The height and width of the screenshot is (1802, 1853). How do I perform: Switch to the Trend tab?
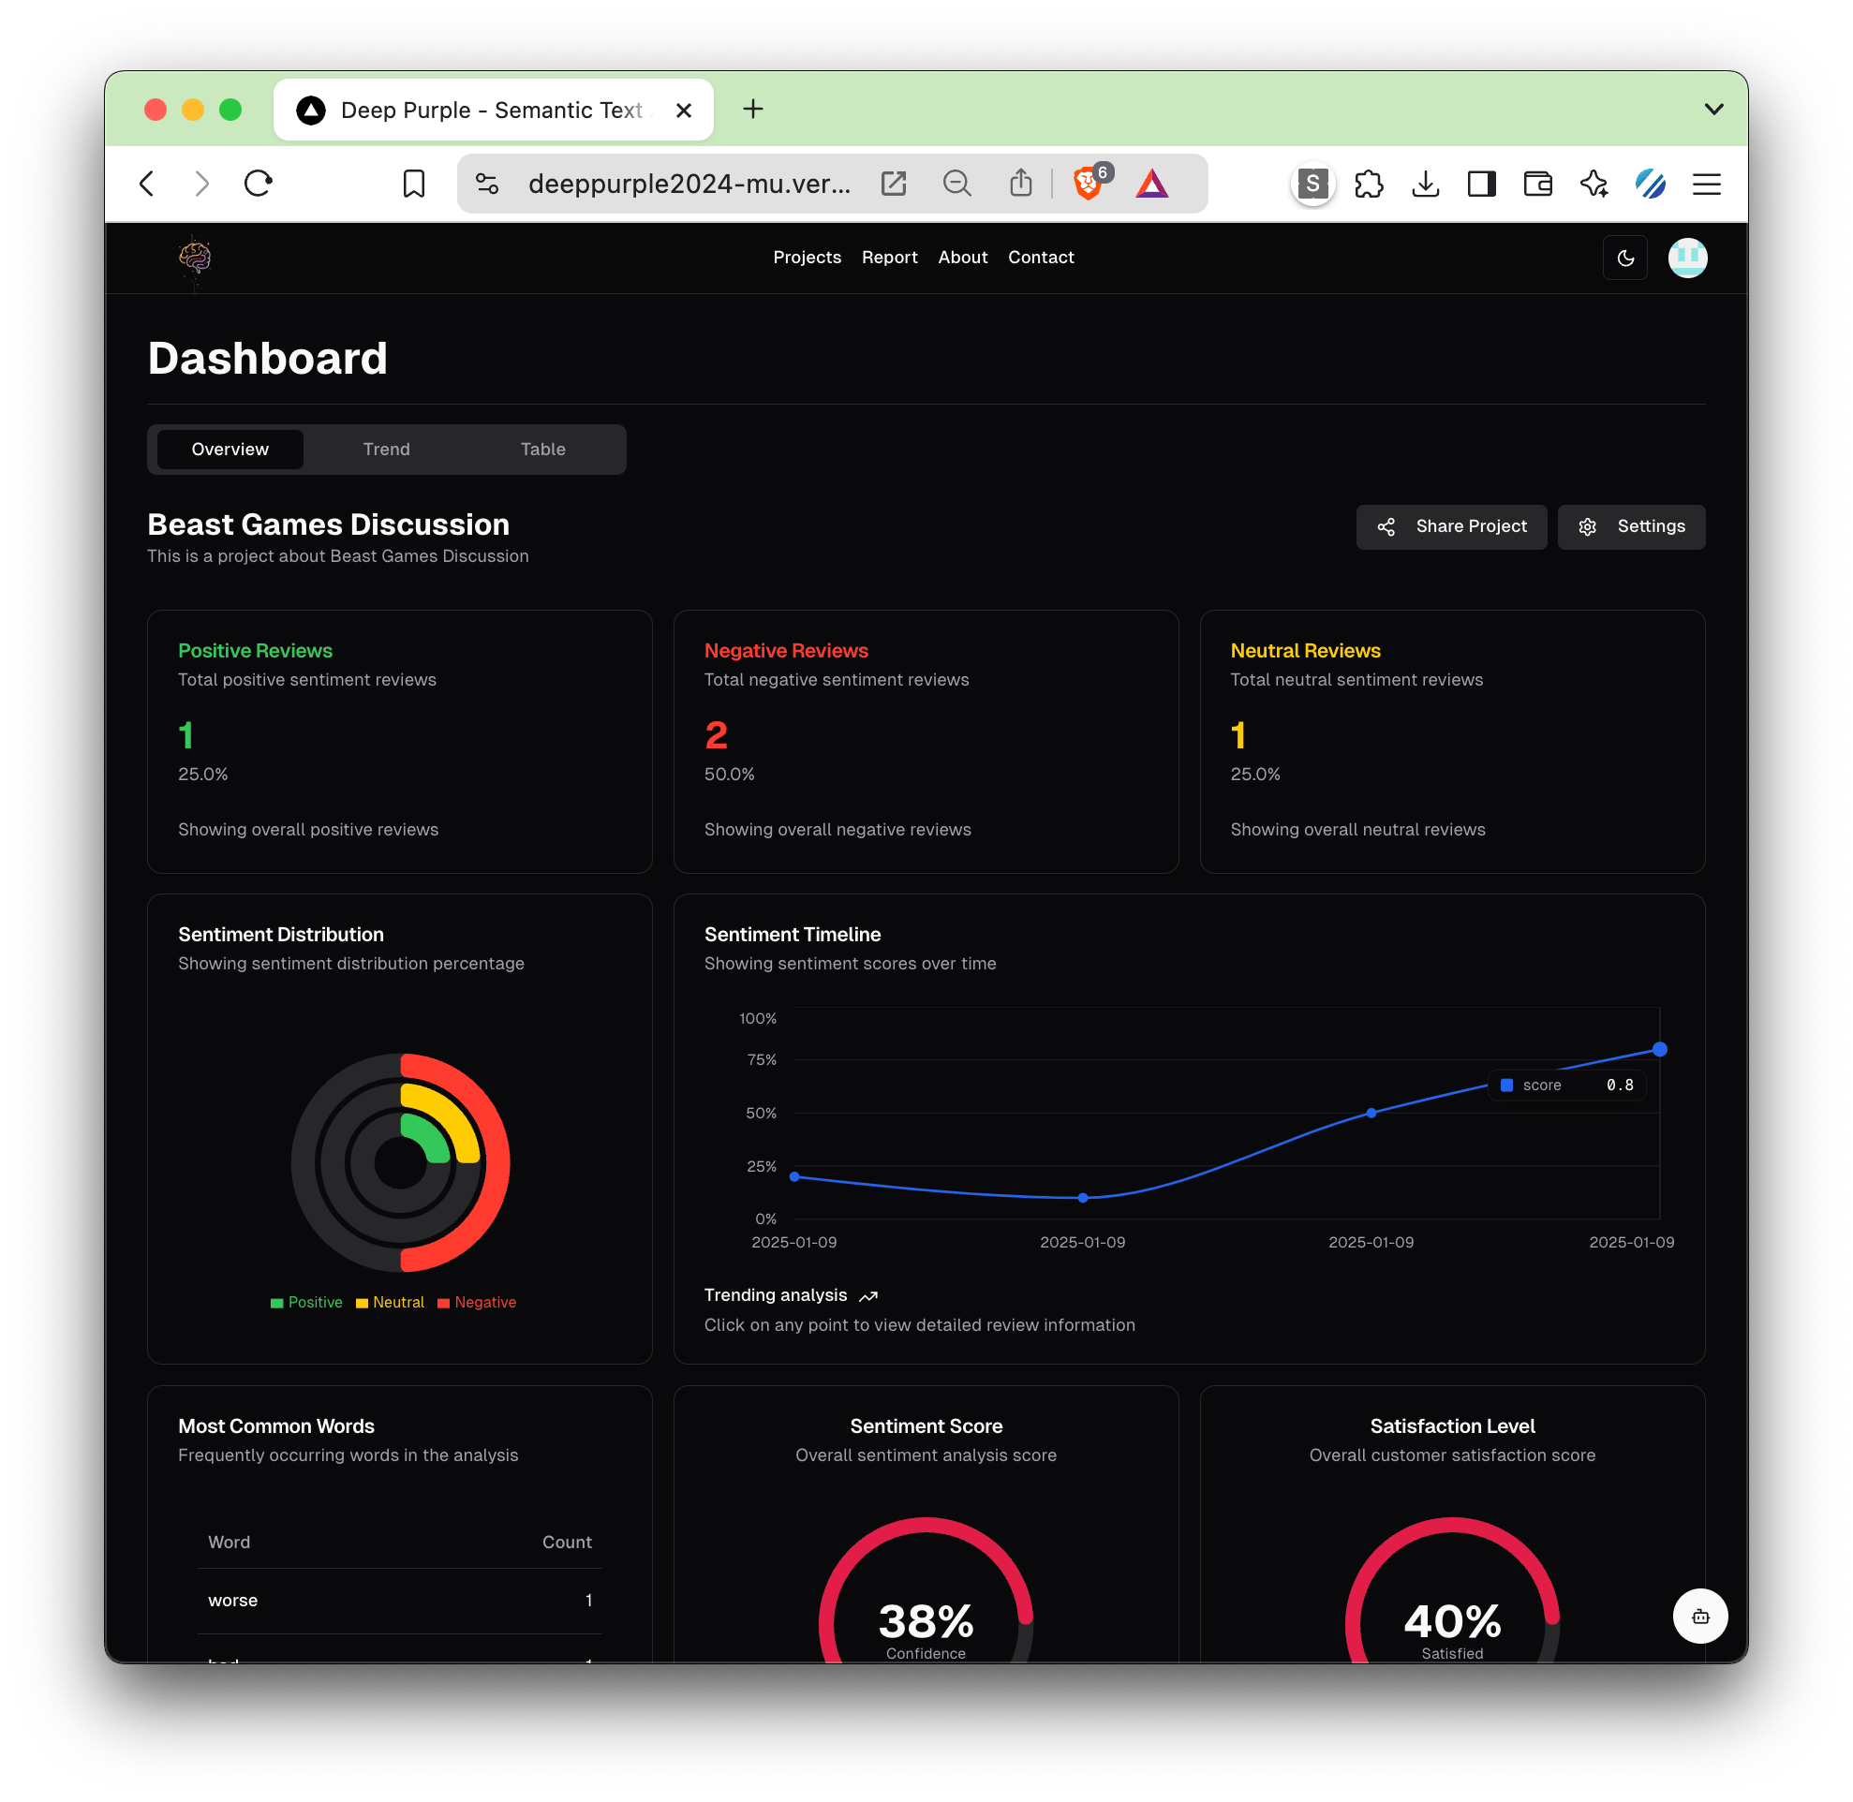click(386, 450)
